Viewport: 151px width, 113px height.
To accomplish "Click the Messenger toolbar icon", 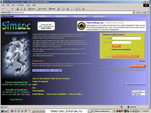I will point(80,9).
